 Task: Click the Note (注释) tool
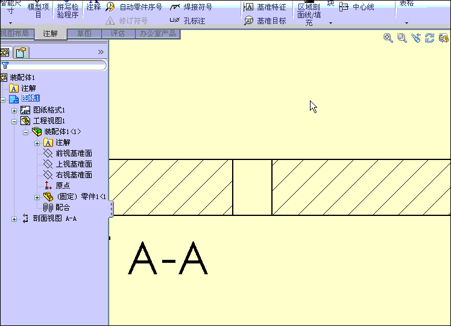(93, 6)
